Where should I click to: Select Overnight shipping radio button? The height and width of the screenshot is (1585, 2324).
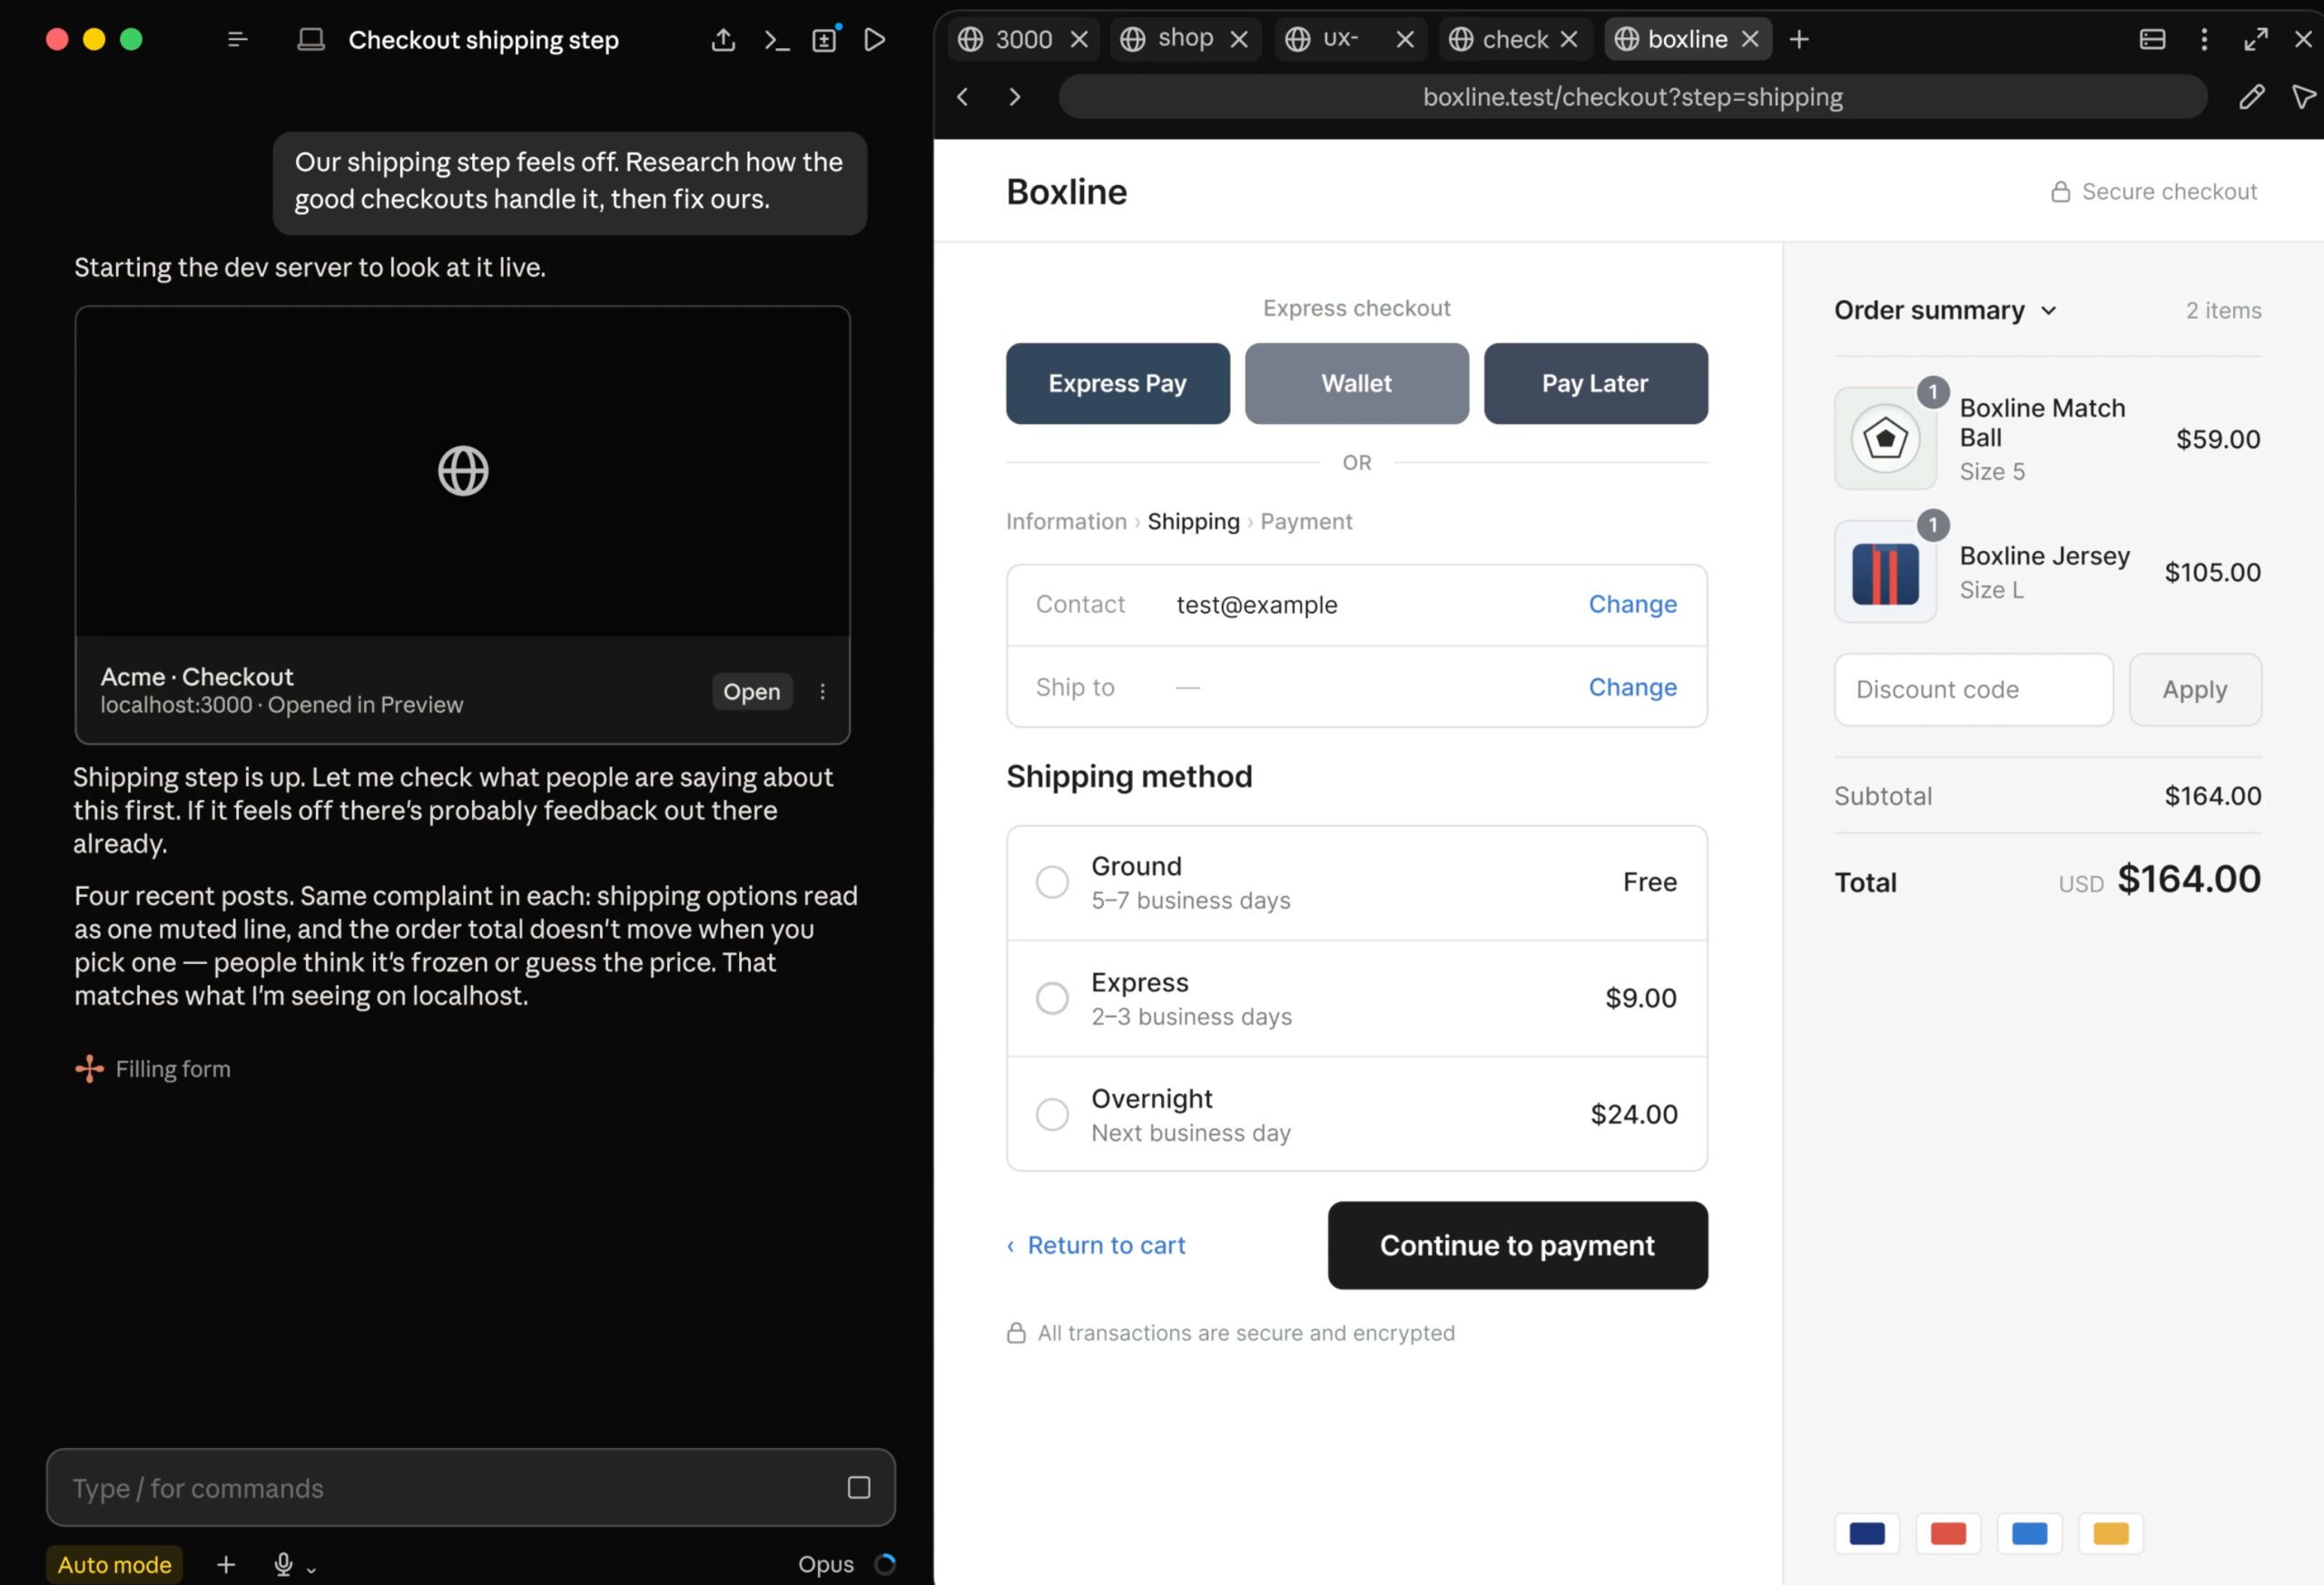pos(1052,1114)
